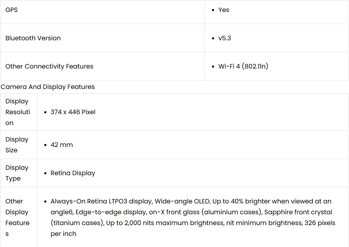Click the Display Resolution label cell
The height and width of the screenshot is (247, 349).
click(18, 112)
